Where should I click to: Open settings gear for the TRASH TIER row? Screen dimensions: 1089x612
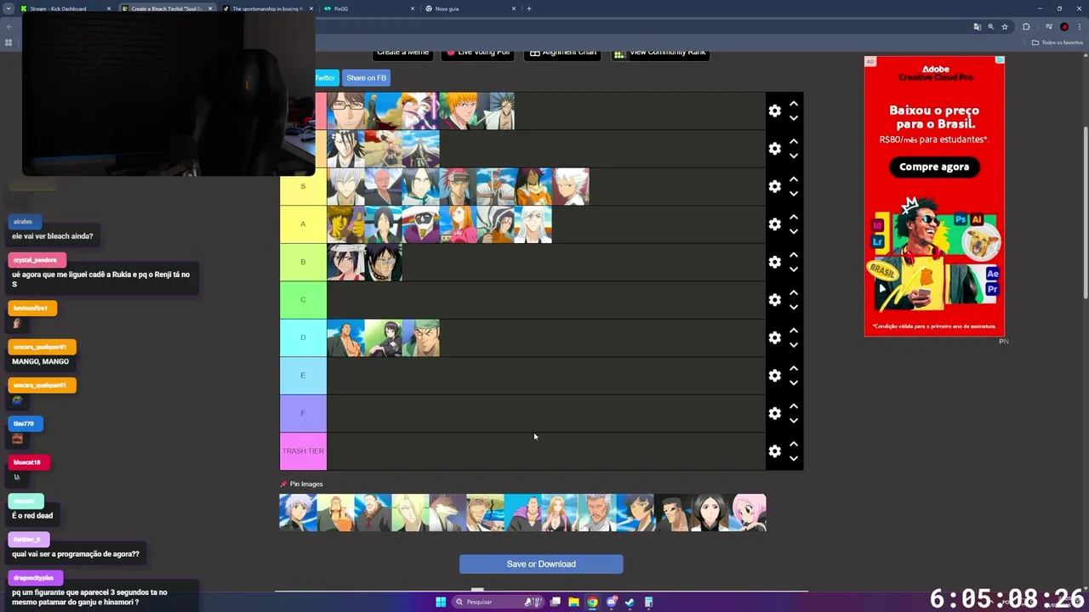click(774, 451)
